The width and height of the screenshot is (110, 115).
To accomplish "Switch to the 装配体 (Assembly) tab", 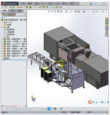I will pos(5,11).
